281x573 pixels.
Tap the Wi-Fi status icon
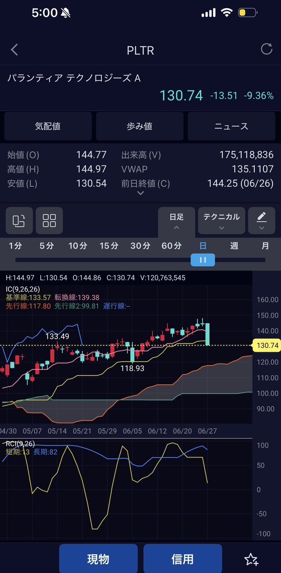pos(227,13)
